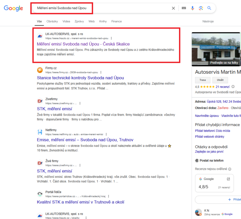The image size is (241, 219).
Task: Click the Zivefirmy favicon of first Zivefirmy result
Action: tap(40, 101)
